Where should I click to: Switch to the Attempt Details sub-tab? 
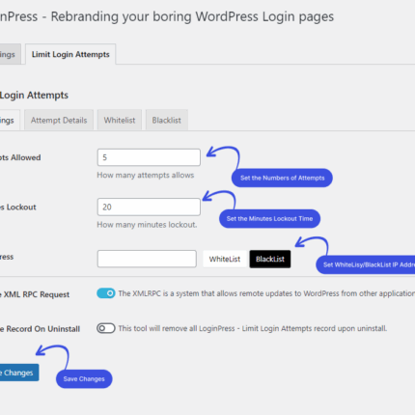59,121
